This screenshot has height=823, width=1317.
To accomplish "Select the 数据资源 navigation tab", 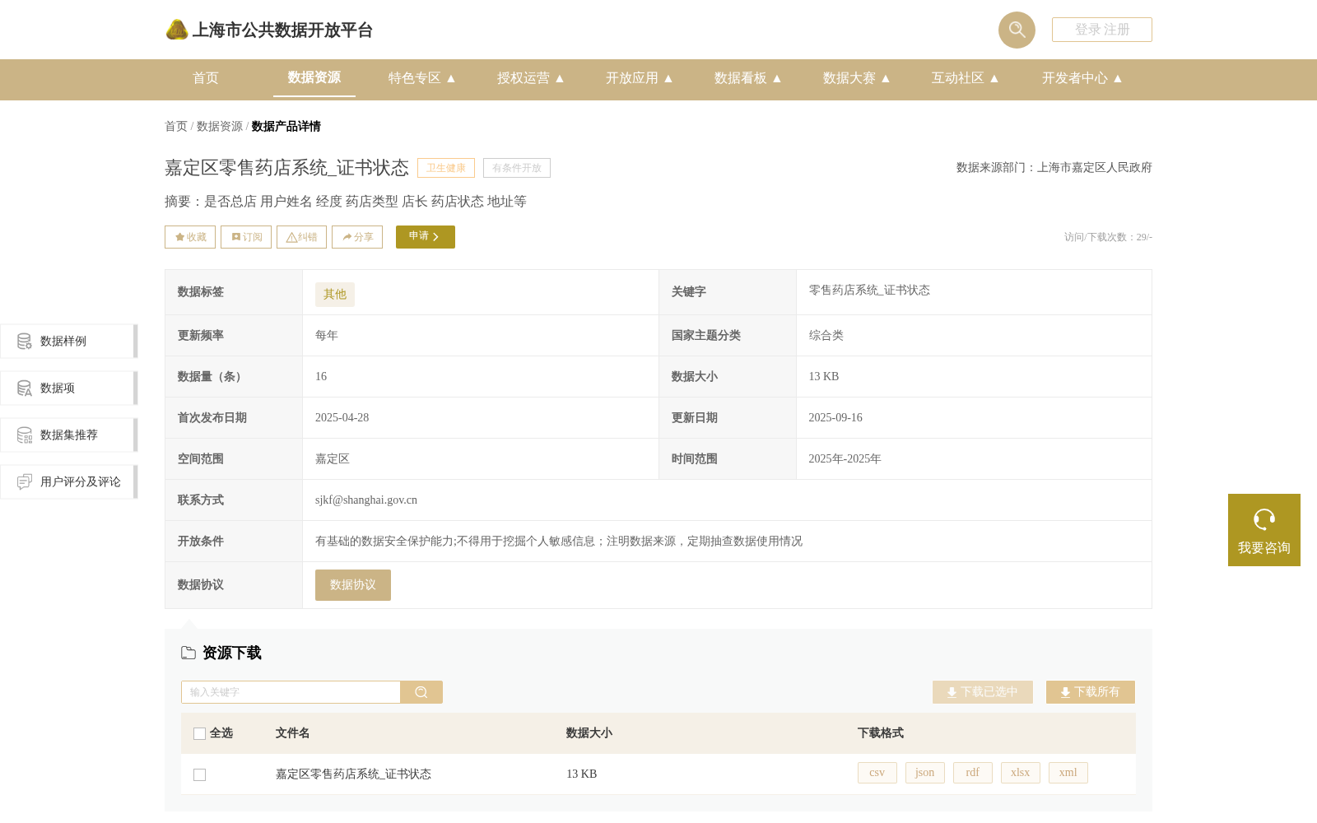I will [314, 77].
